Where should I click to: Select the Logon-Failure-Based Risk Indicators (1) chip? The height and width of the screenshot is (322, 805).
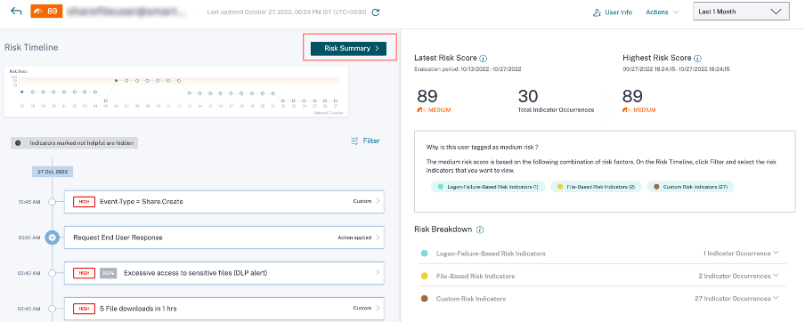488,187
